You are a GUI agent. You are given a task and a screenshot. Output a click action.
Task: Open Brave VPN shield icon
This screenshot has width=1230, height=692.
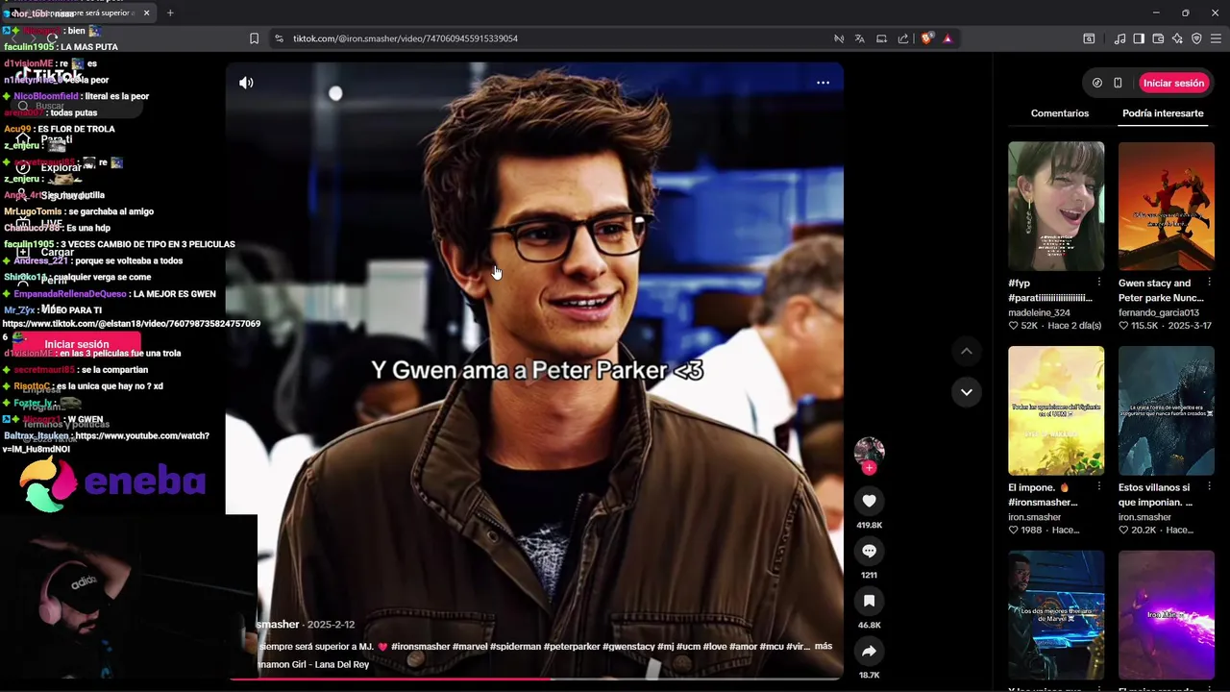click(x=1196, y=38)
